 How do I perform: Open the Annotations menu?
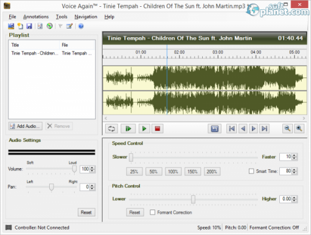pos(35,17)
